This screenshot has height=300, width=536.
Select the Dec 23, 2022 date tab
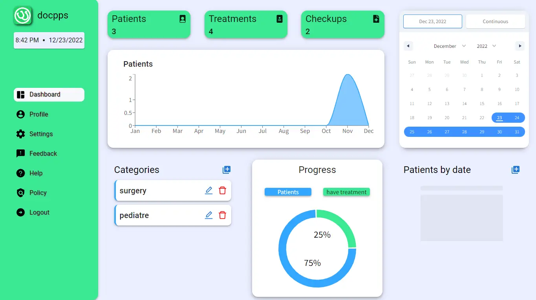[x=432, y=21]
